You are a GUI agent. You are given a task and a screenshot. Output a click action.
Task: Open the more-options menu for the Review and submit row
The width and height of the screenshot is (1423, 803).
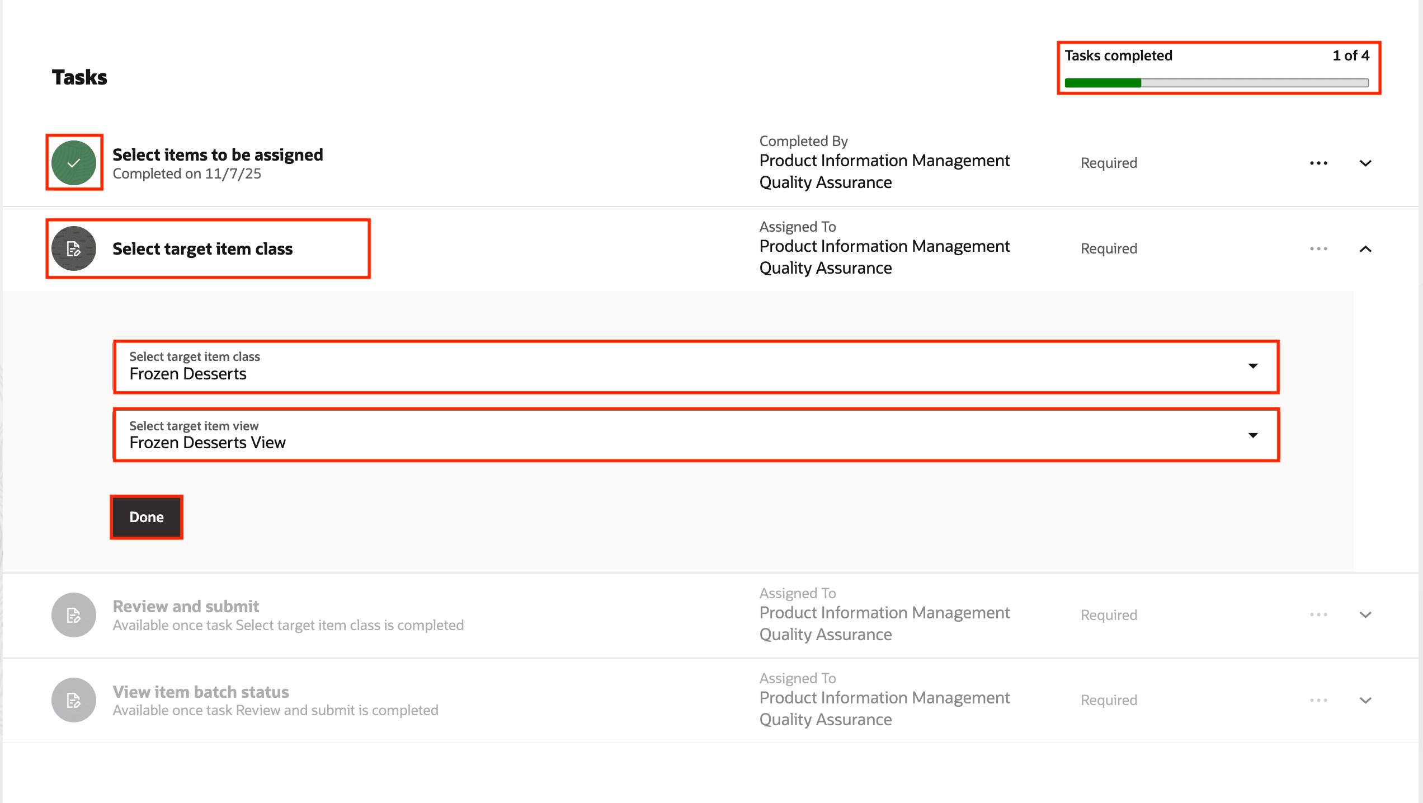tap(1318, 614)
